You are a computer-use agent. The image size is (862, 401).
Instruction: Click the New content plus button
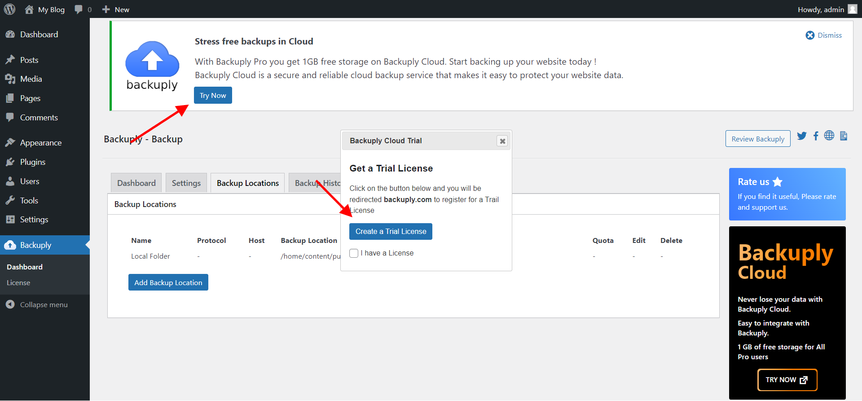(x=116, y=9)
